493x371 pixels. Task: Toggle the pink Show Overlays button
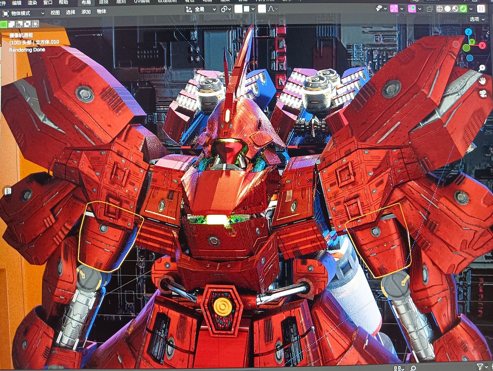tap(412, 8)
